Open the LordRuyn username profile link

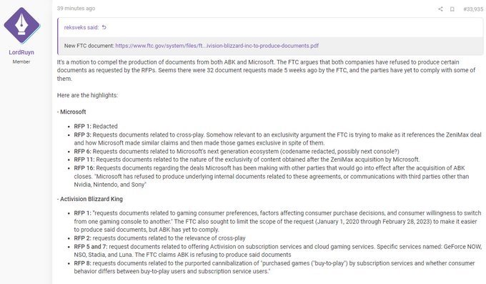tap(21, 52)
